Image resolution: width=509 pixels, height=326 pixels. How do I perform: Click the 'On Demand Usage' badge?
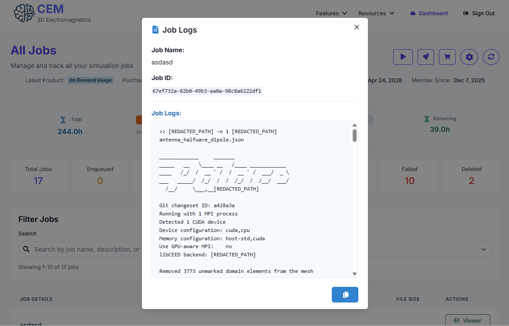[90, 80]
